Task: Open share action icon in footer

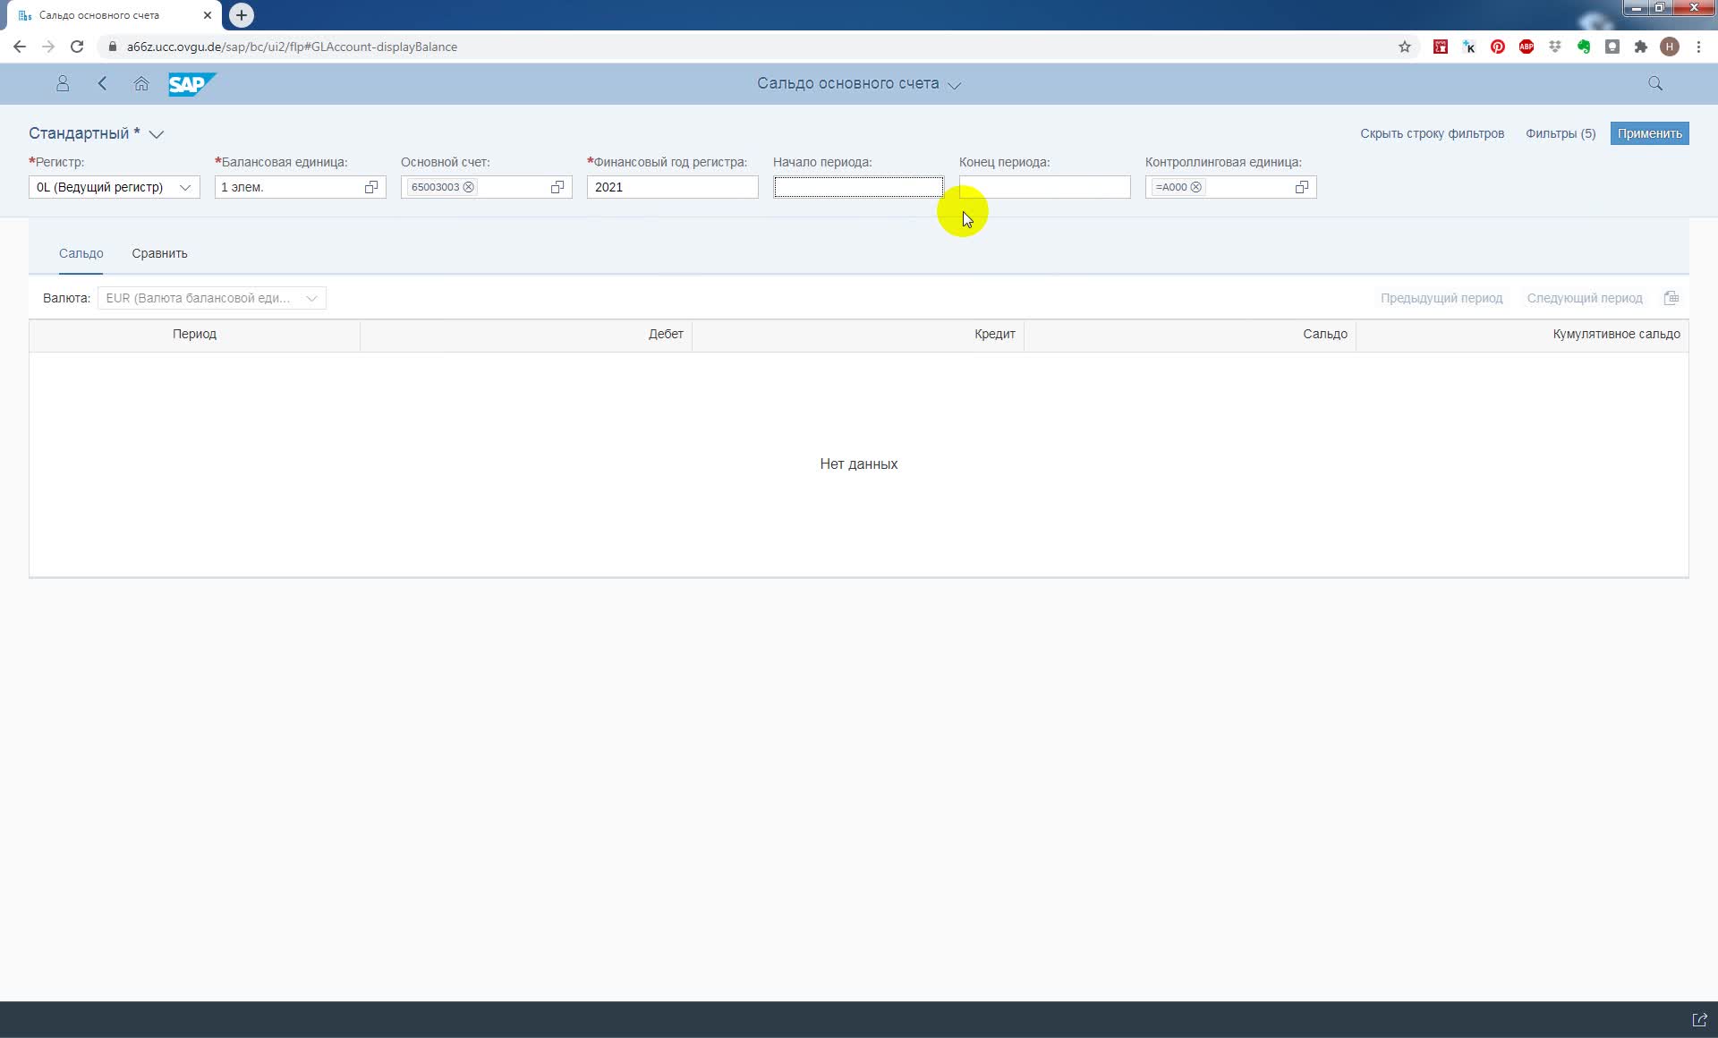Action: (x=1699, y=1019)
